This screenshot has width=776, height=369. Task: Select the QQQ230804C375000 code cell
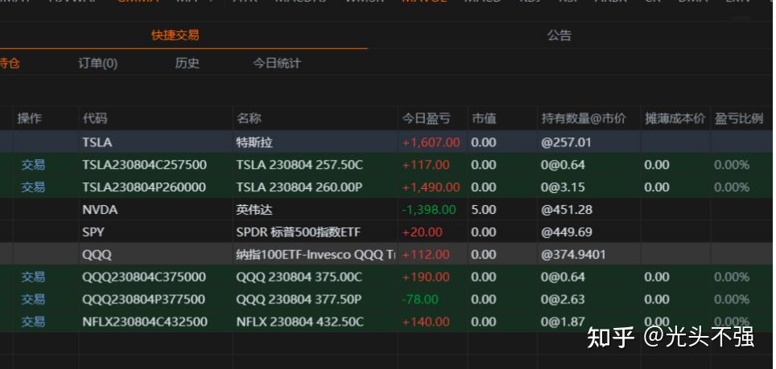pyautogui.click(x=144, y=277)
